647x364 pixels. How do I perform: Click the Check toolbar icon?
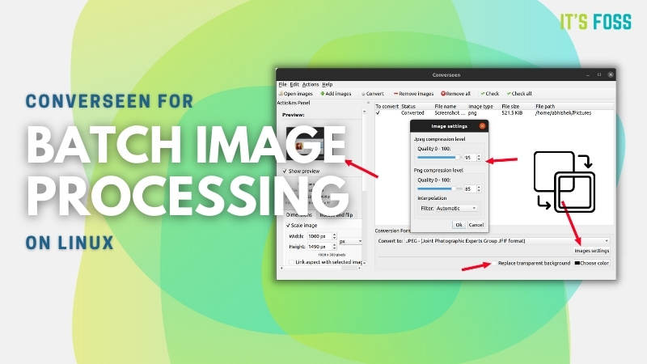[x=483, y=94]
